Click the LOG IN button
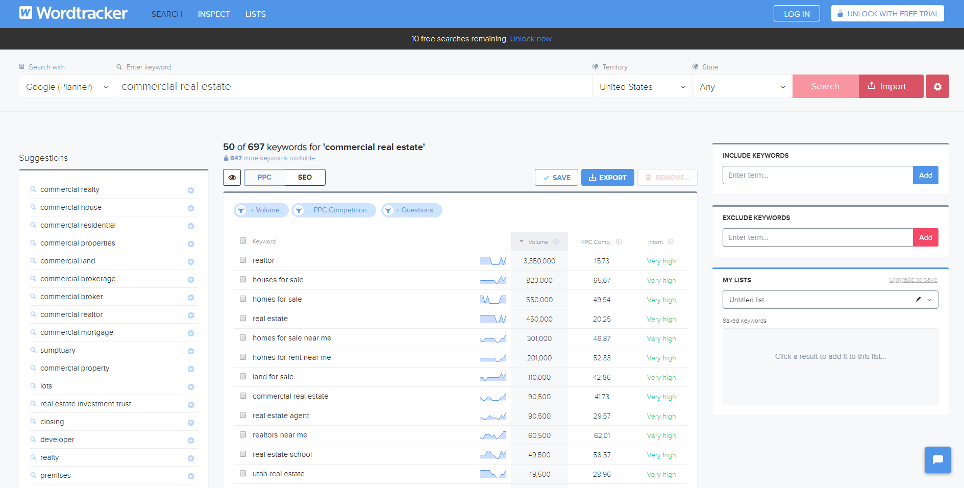The height and width of the screenshot is (488, 964). tap(797, 14)
